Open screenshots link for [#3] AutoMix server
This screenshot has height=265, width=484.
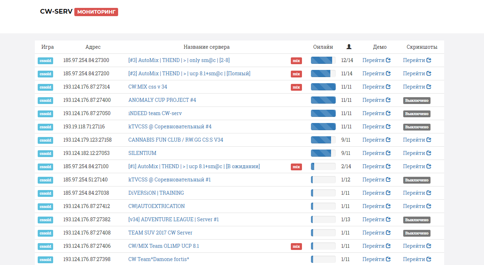point(417,60)
